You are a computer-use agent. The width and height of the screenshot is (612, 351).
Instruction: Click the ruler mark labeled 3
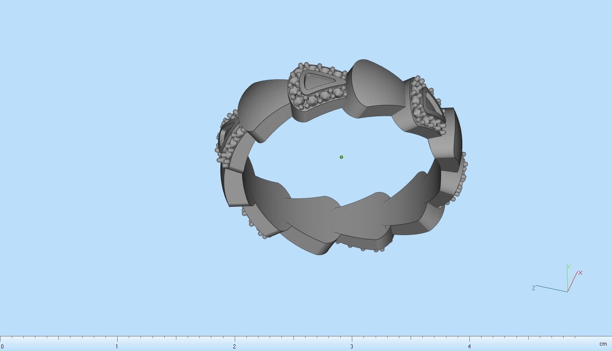(x=351, y=346)
